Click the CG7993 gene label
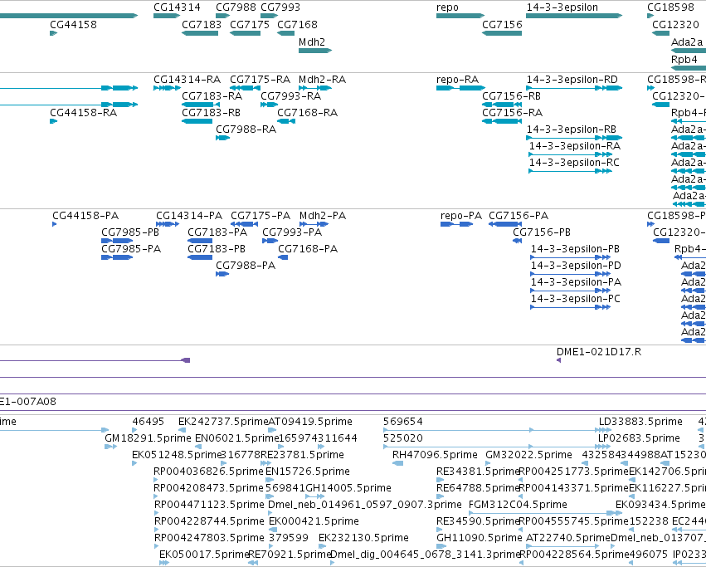The image size is (706, 567). click(x=280, y=7)
